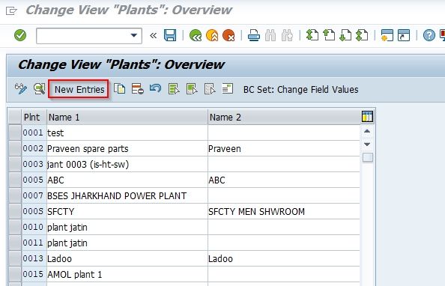445x286 pixels.
Task: Click the Undo Change icon
Action: pos(156,88)
